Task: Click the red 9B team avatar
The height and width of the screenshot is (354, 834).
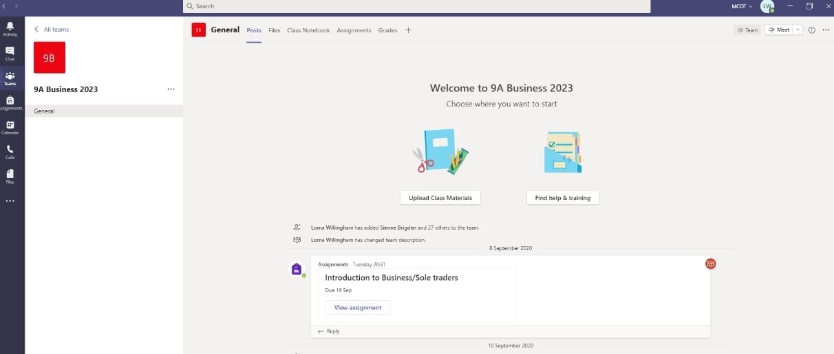Action: coord(50,58)
